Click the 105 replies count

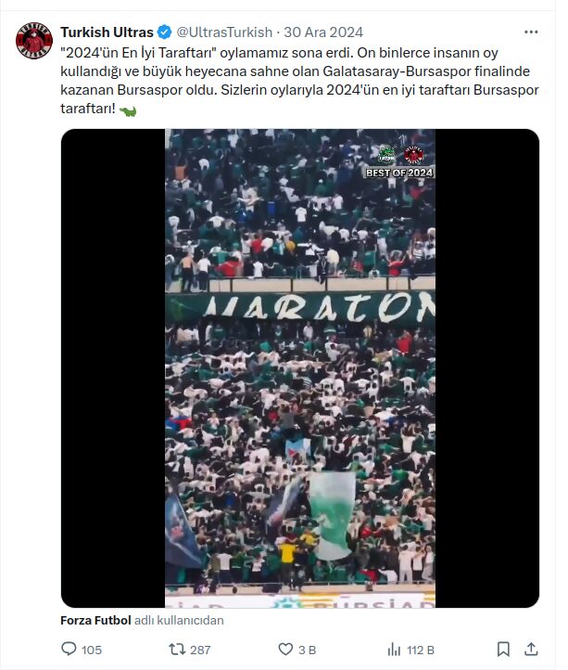tap(92, 650)
